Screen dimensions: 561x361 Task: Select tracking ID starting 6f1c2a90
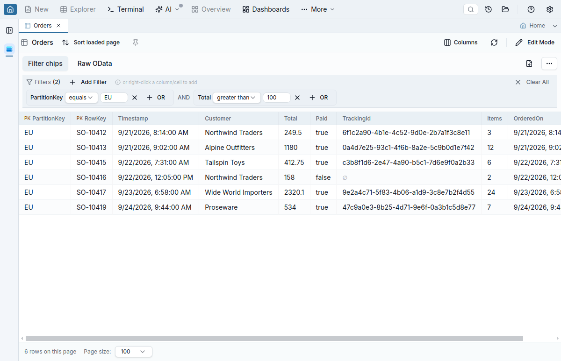409,133
